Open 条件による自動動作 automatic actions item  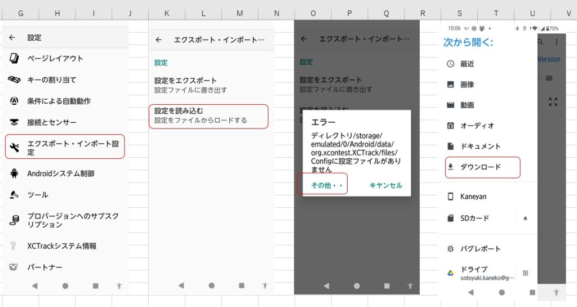point(59,101)
